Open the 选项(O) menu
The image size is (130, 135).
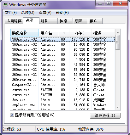(28, 13)
